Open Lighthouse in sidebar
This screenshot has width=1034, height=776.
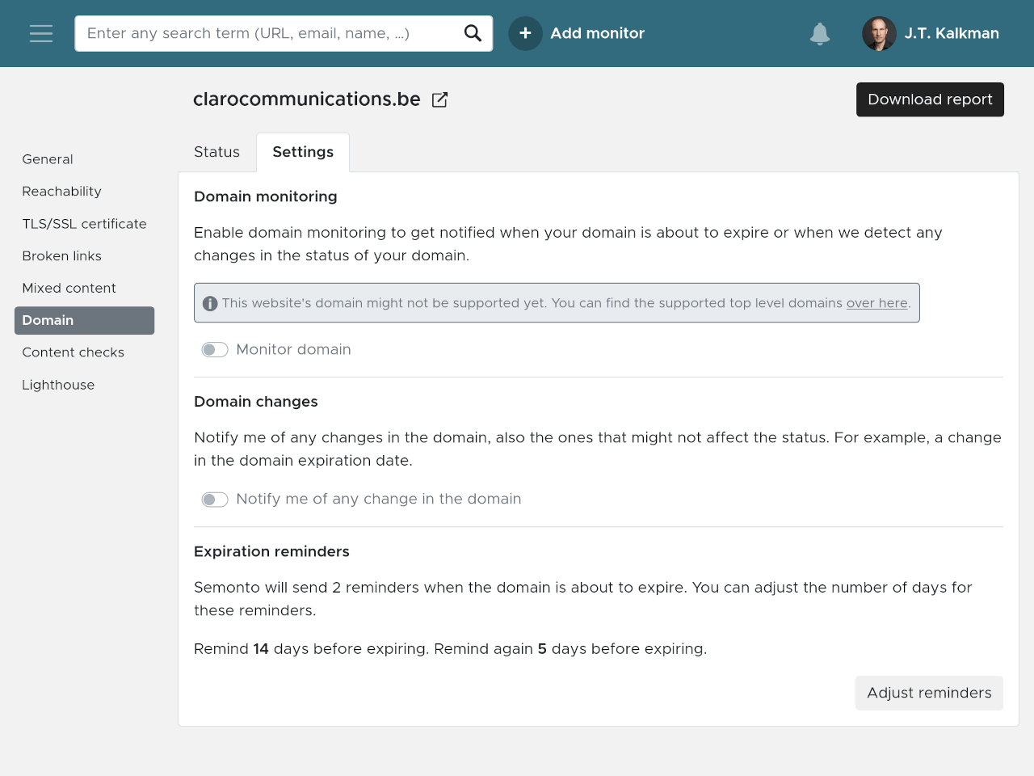coord(58,385)
